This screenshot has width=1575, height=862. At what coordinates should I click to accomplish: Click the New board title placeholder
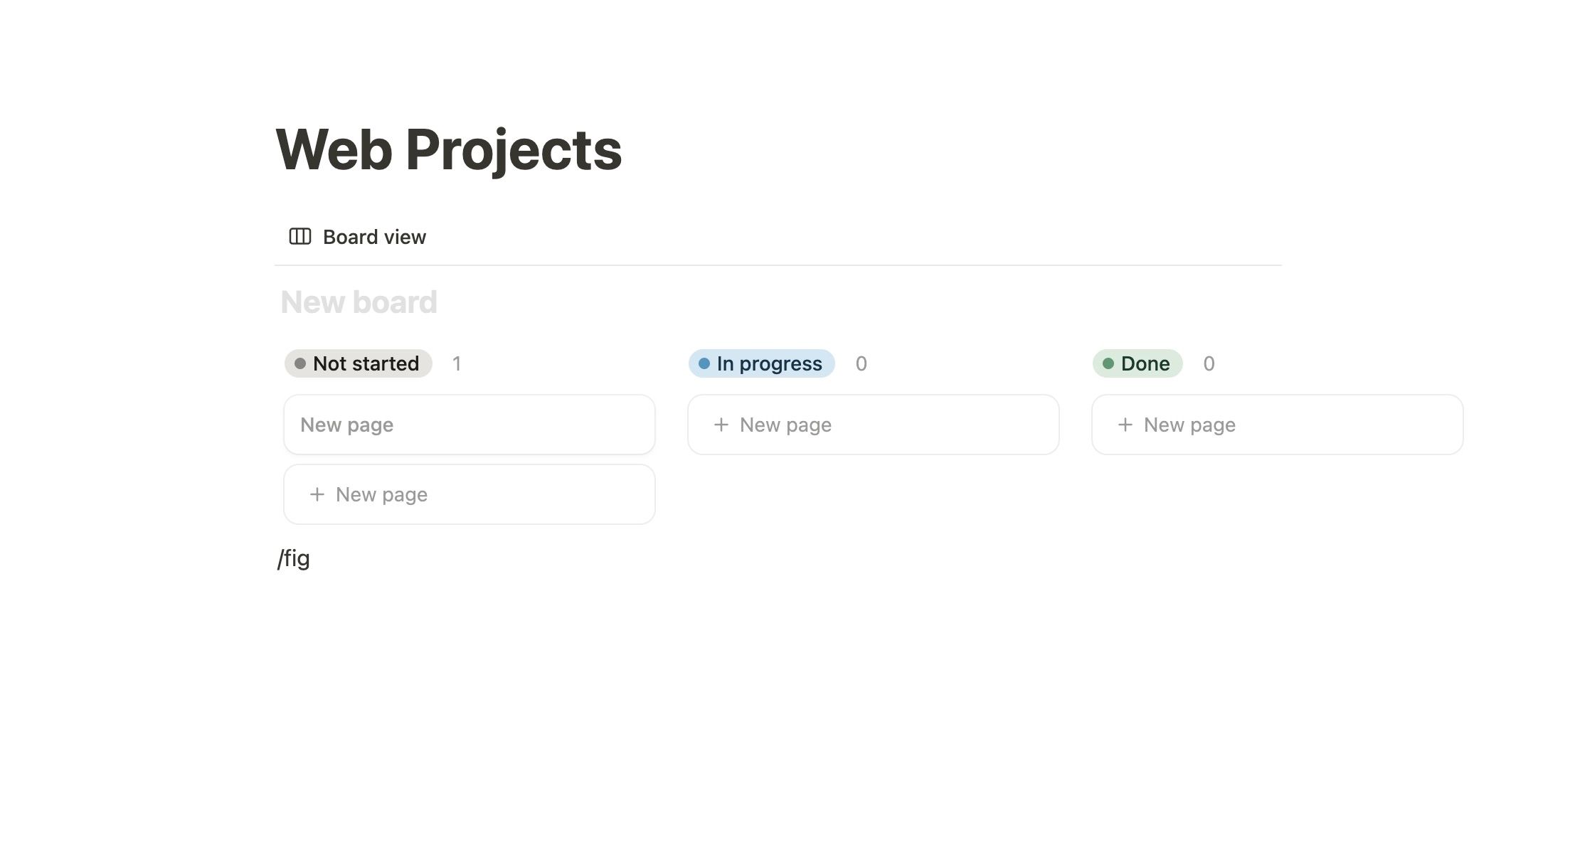[359, 302]
